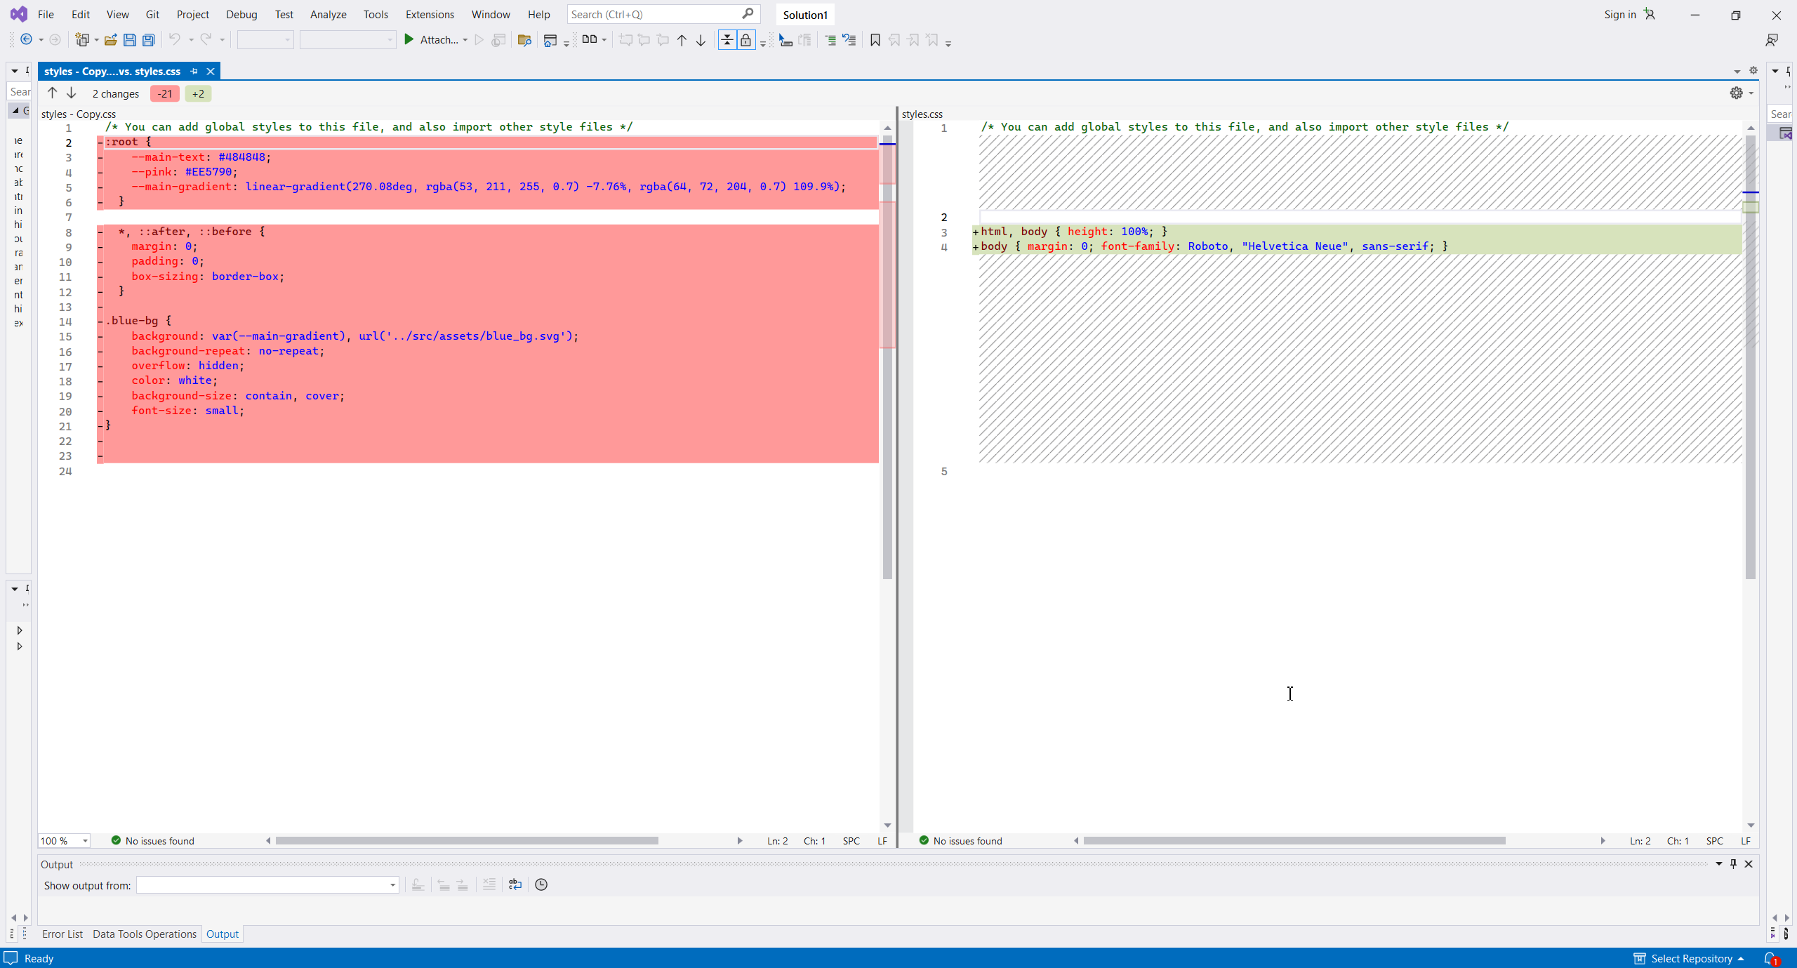
Task: Click the Sign in link
Action: point(1619,14)
